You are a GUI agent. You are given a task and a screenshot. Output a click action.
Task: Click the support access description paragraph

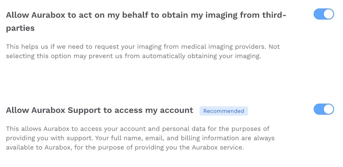pos(140,138)
